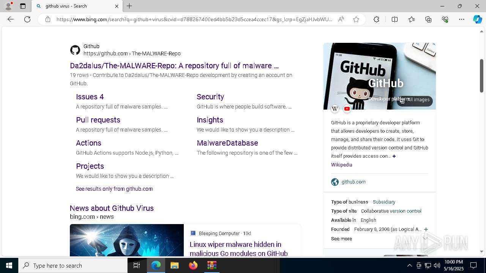Image resolution: width=486 pixels, height=273 pixels.
Task: Toggle Split screen view
Action: (394, 19)
